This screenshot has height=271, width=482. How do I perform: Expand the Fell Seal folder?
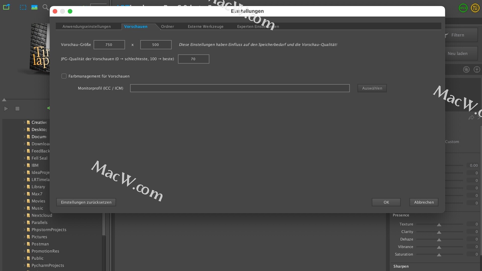[24, 158]
